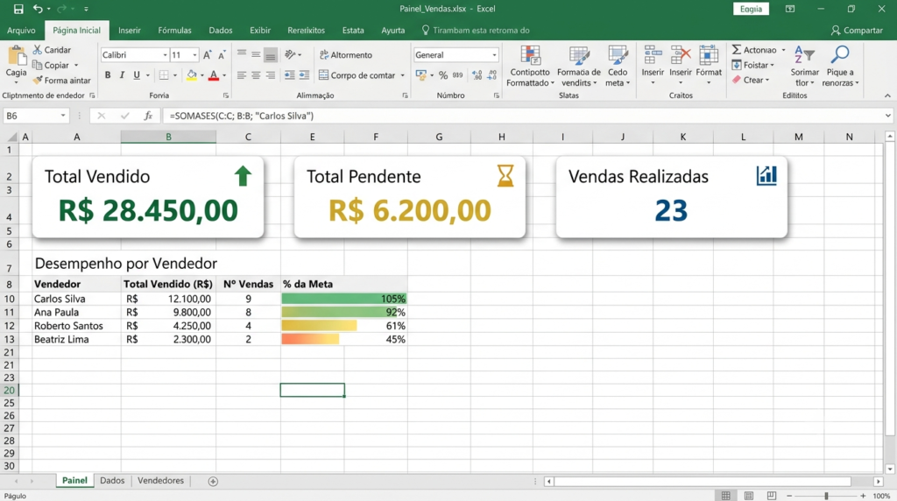897x501 pixels.
Task: Expand the formula bar with the chevron
Action: tap(888, 116)
